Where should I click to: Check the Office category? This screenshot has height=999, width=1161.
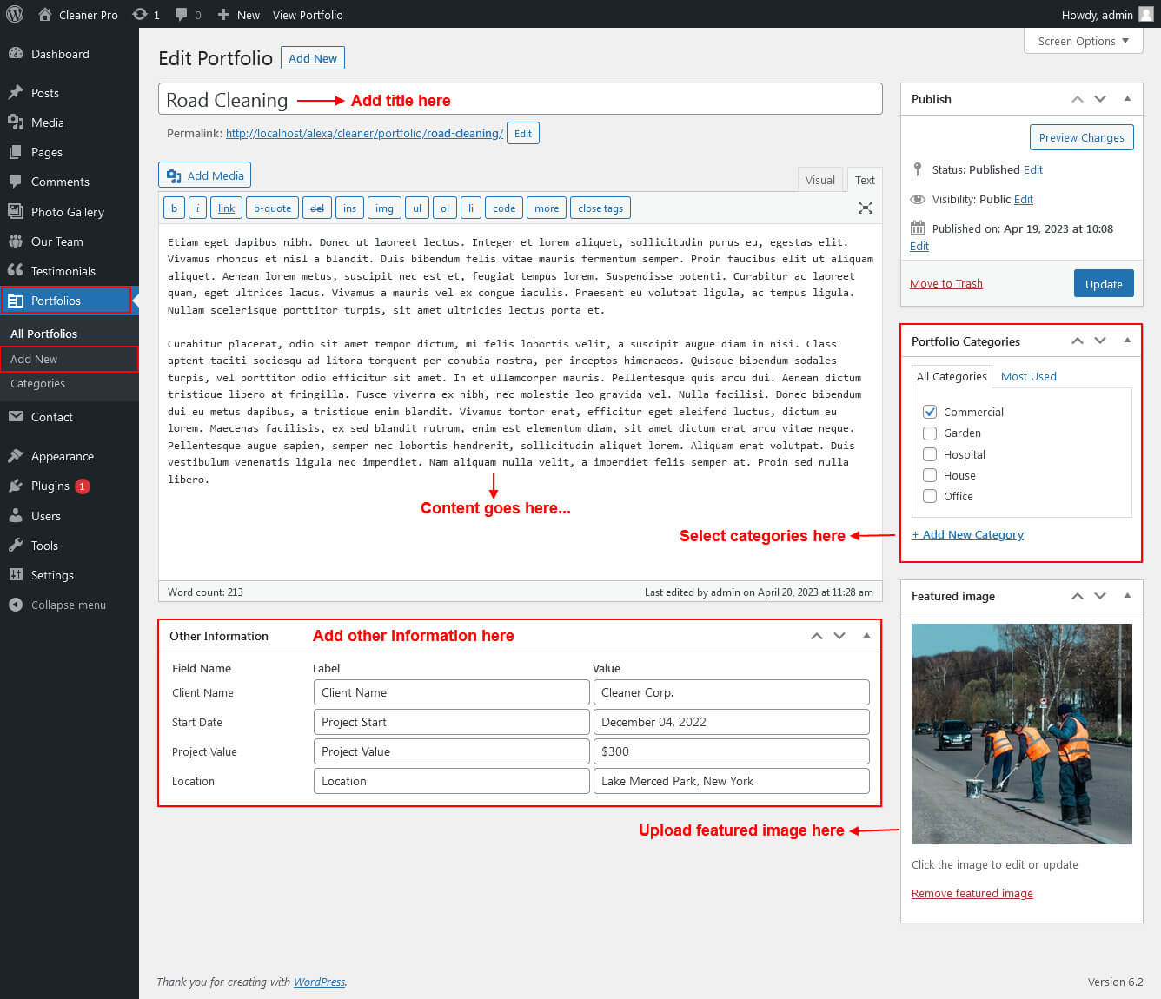pyautogui.click(x=930, y=496)
